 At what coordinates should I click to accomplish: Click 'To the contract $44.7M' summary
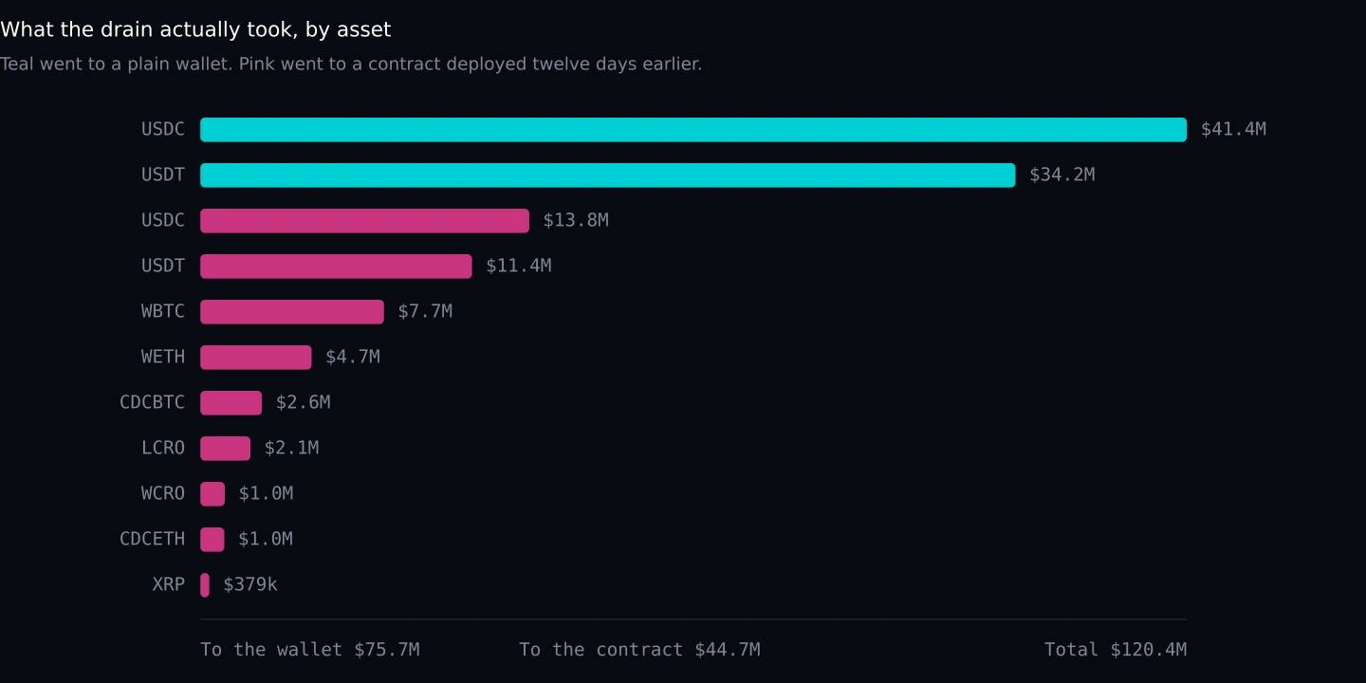click(639, 650)
